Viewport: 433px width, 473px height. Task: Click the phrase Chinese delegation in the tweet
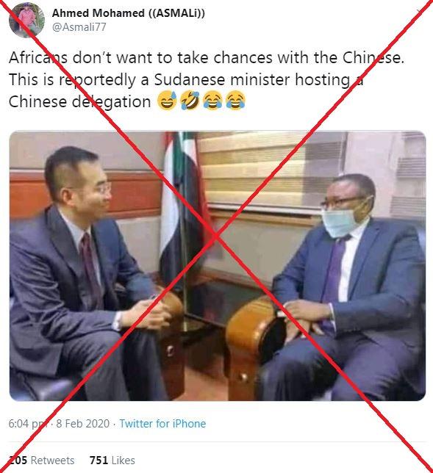coord(79,101)
